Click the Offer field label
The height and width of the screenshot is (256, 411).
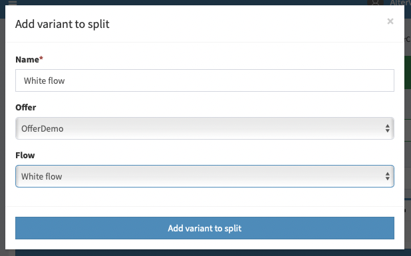(26, 108)
